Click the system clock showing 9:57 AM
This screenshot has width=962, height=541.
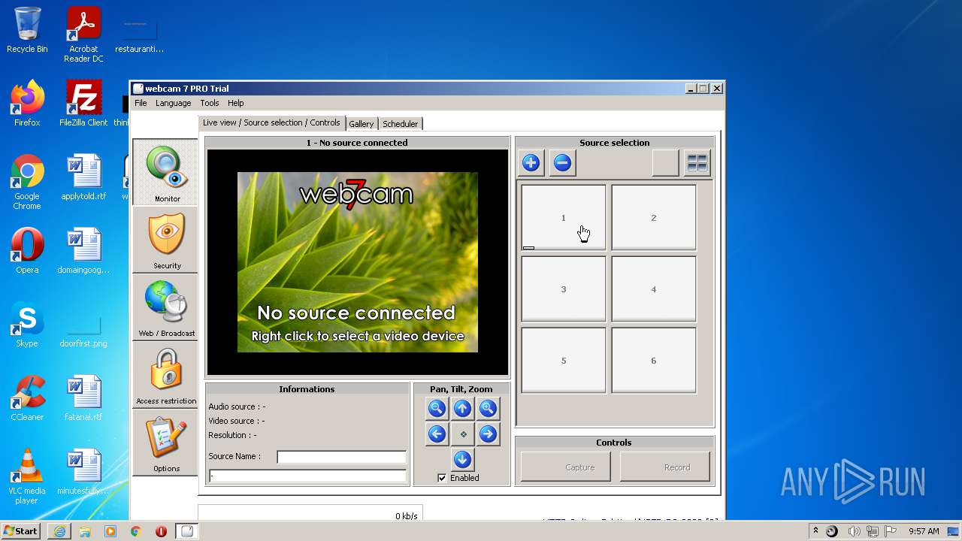coord(924,531)
